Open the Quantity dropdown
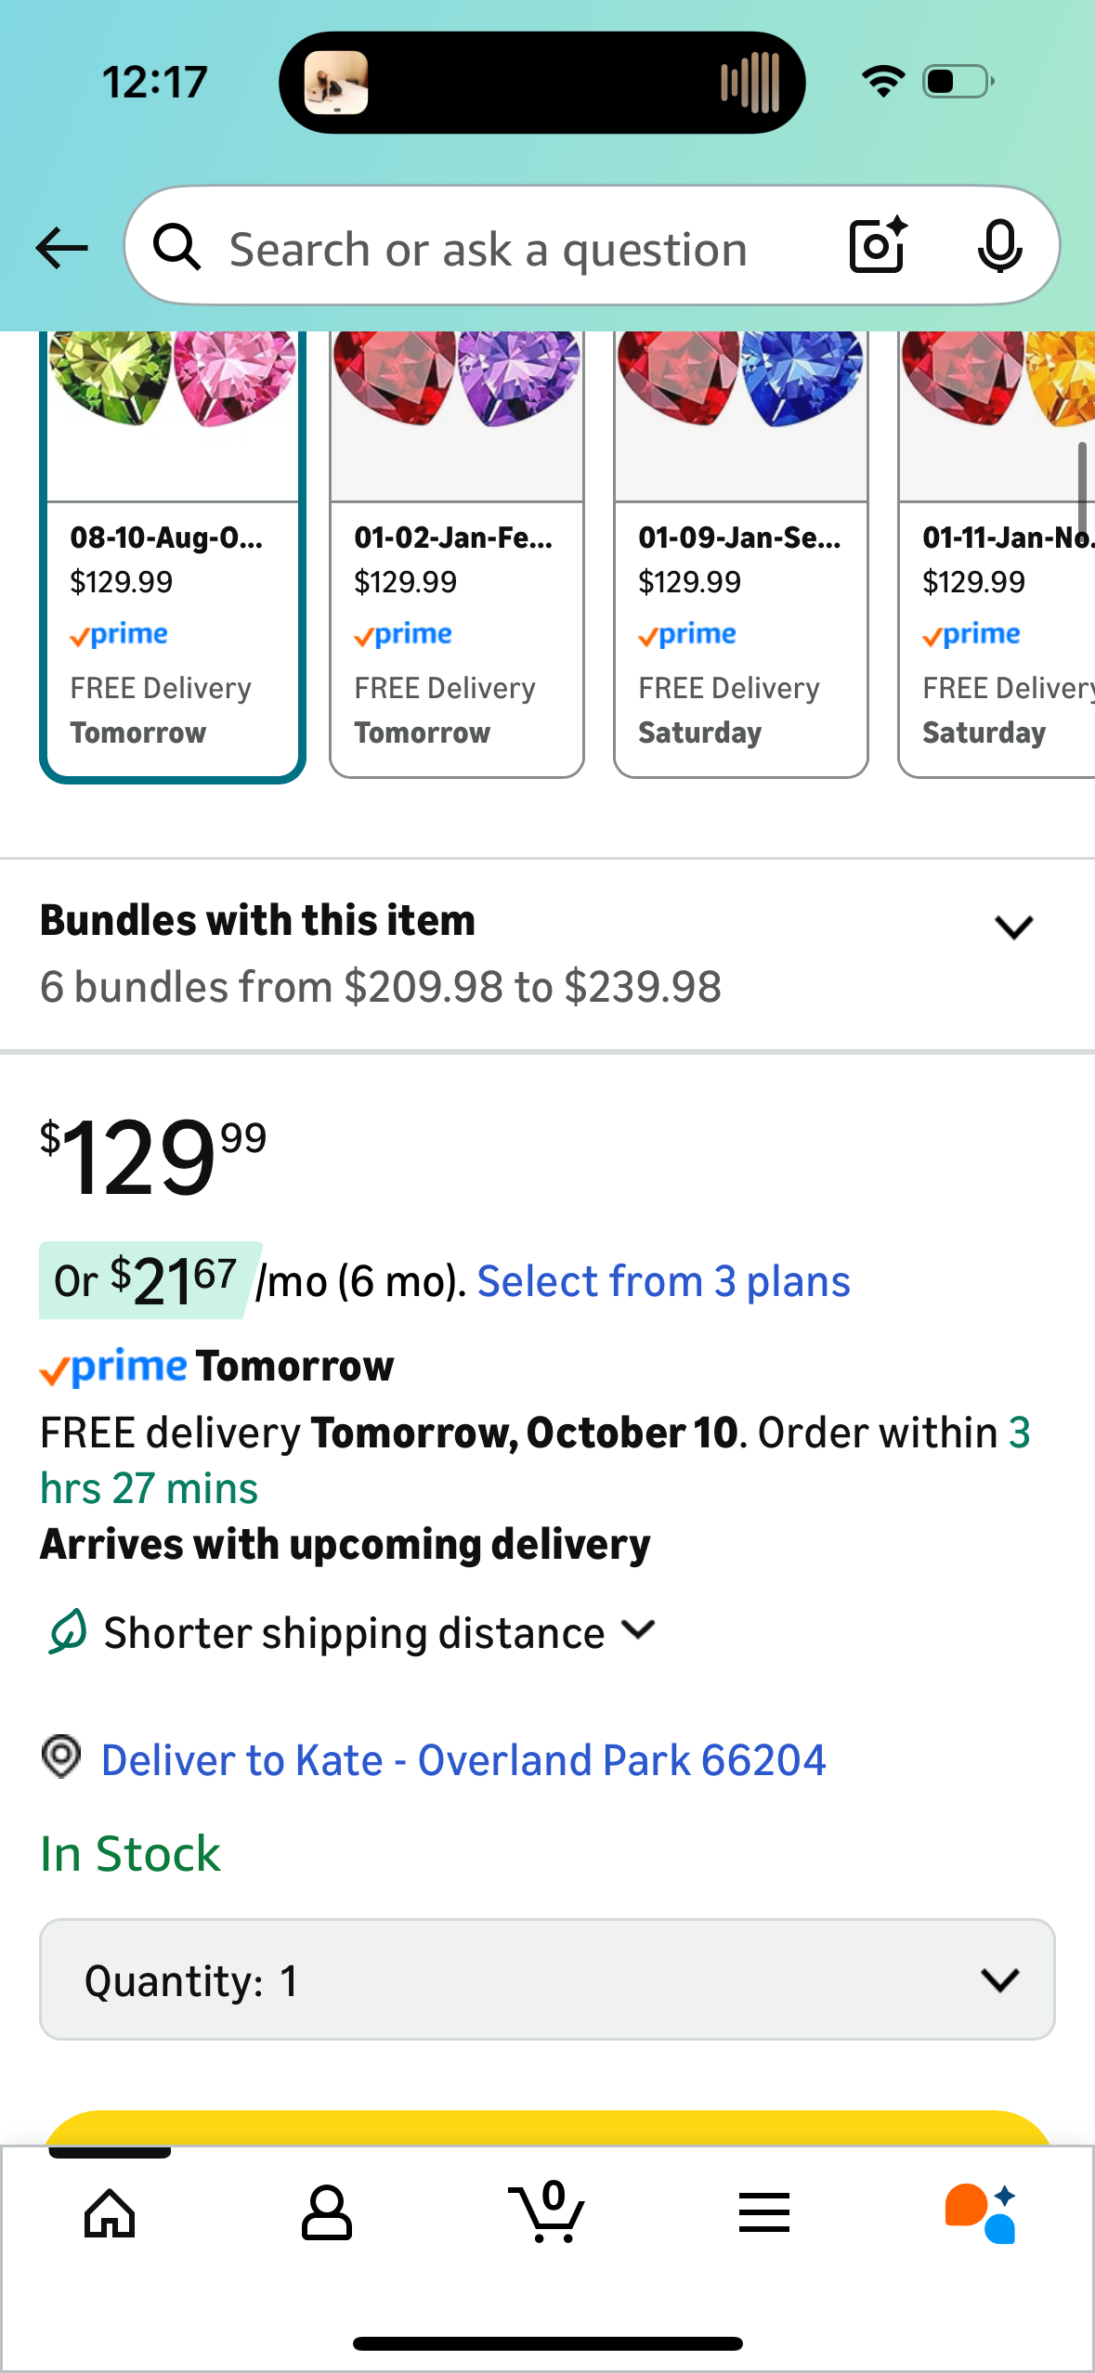Image resolution: width=1095 pixels, height=2373 pixels. coord(547,1979)
